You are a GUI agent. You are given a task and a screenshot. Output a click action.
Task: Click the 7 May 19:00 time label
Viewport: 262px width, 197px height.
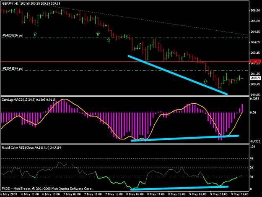(x=114, y=194)
